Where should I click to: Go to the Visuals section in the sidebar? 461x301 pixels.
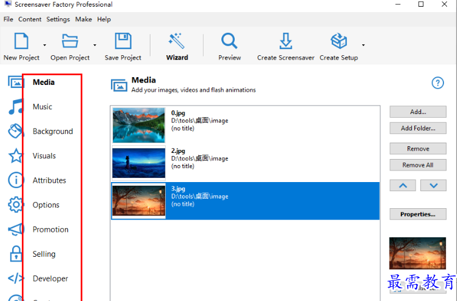coord(44,156)
